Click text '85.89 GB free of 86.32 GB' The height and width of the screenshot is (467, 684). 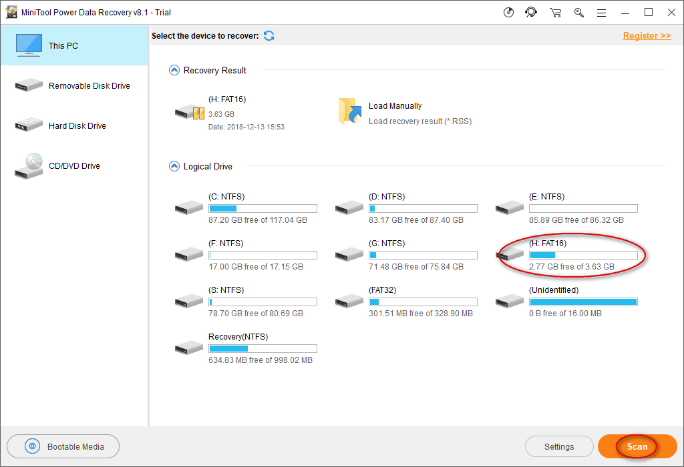tap(576, 220)
